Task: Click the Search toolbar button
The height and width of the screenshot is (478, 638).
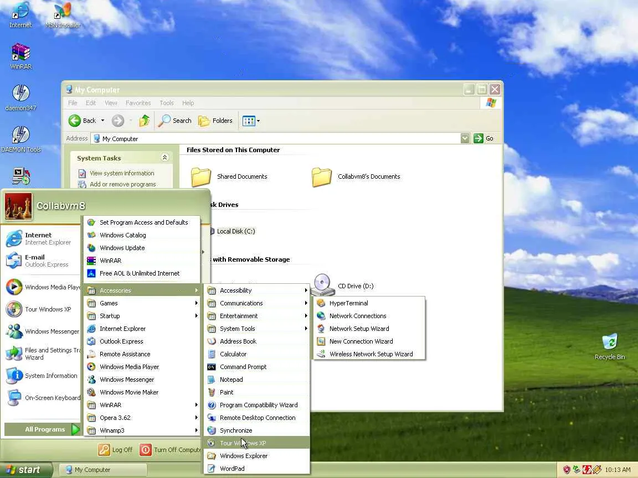Action: click(x=174, y=121)
